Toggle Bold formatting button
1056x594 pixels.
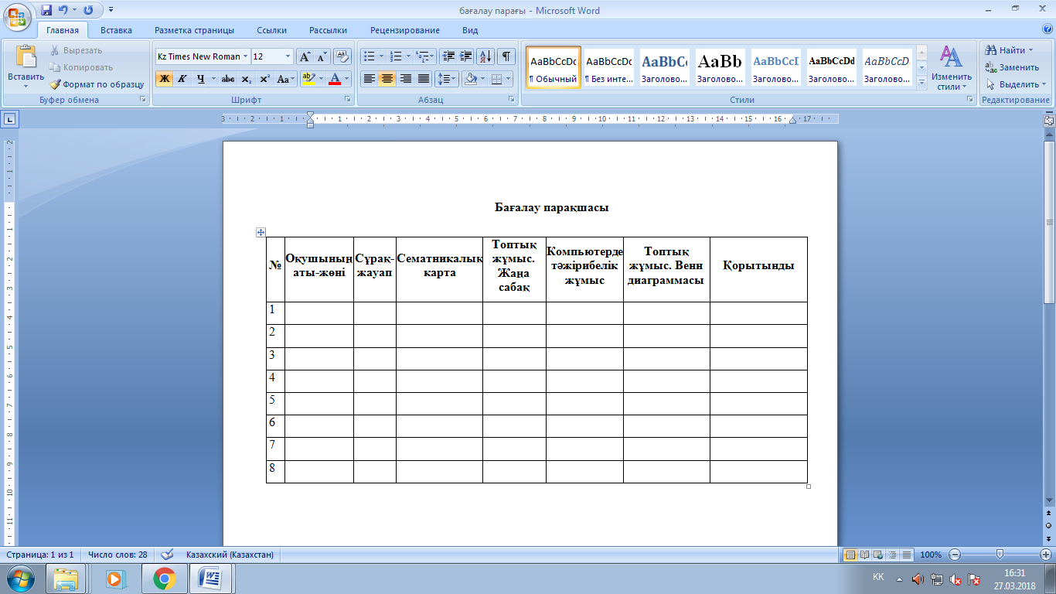[164, 78]
